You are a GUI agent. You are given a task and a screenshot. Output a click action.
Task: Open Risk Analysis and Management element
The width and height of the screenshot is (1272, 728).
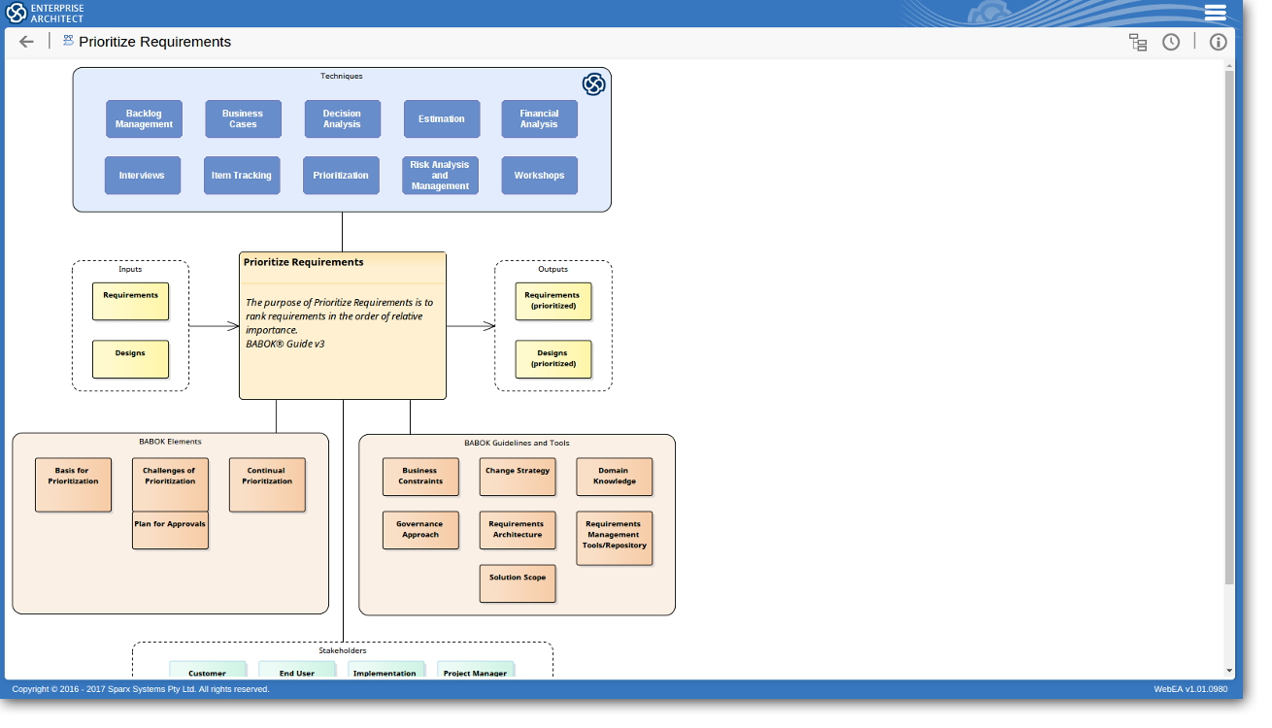click(x=440, y=176)
